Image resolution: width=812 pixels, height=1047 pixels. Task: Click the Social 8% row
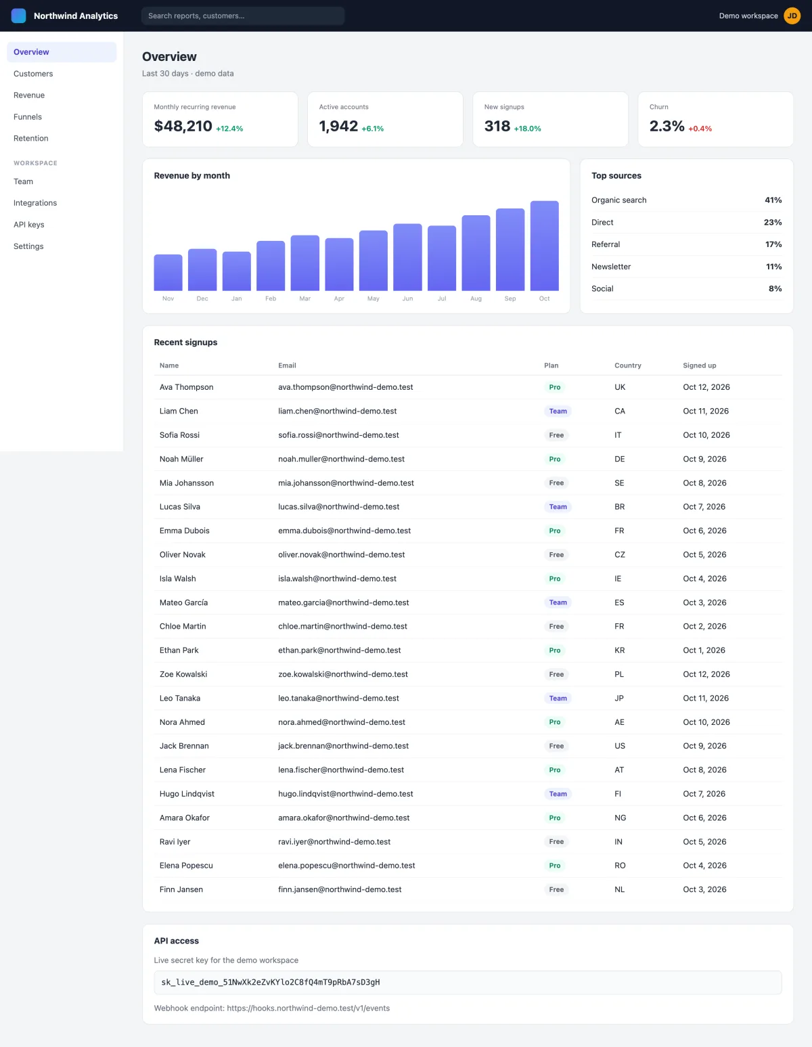[687, 289]
